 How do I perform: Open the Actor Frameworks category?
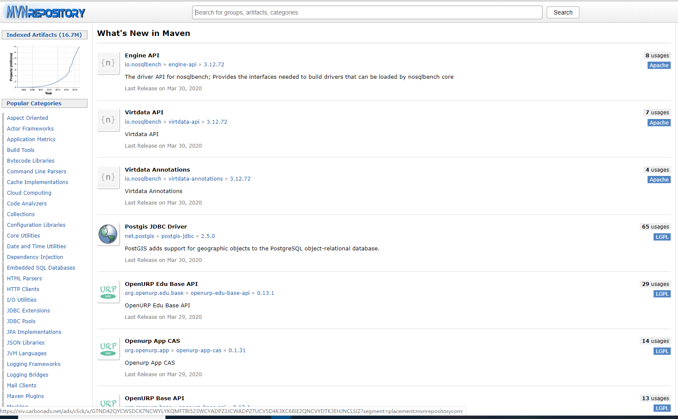click(x=30, y=129)
